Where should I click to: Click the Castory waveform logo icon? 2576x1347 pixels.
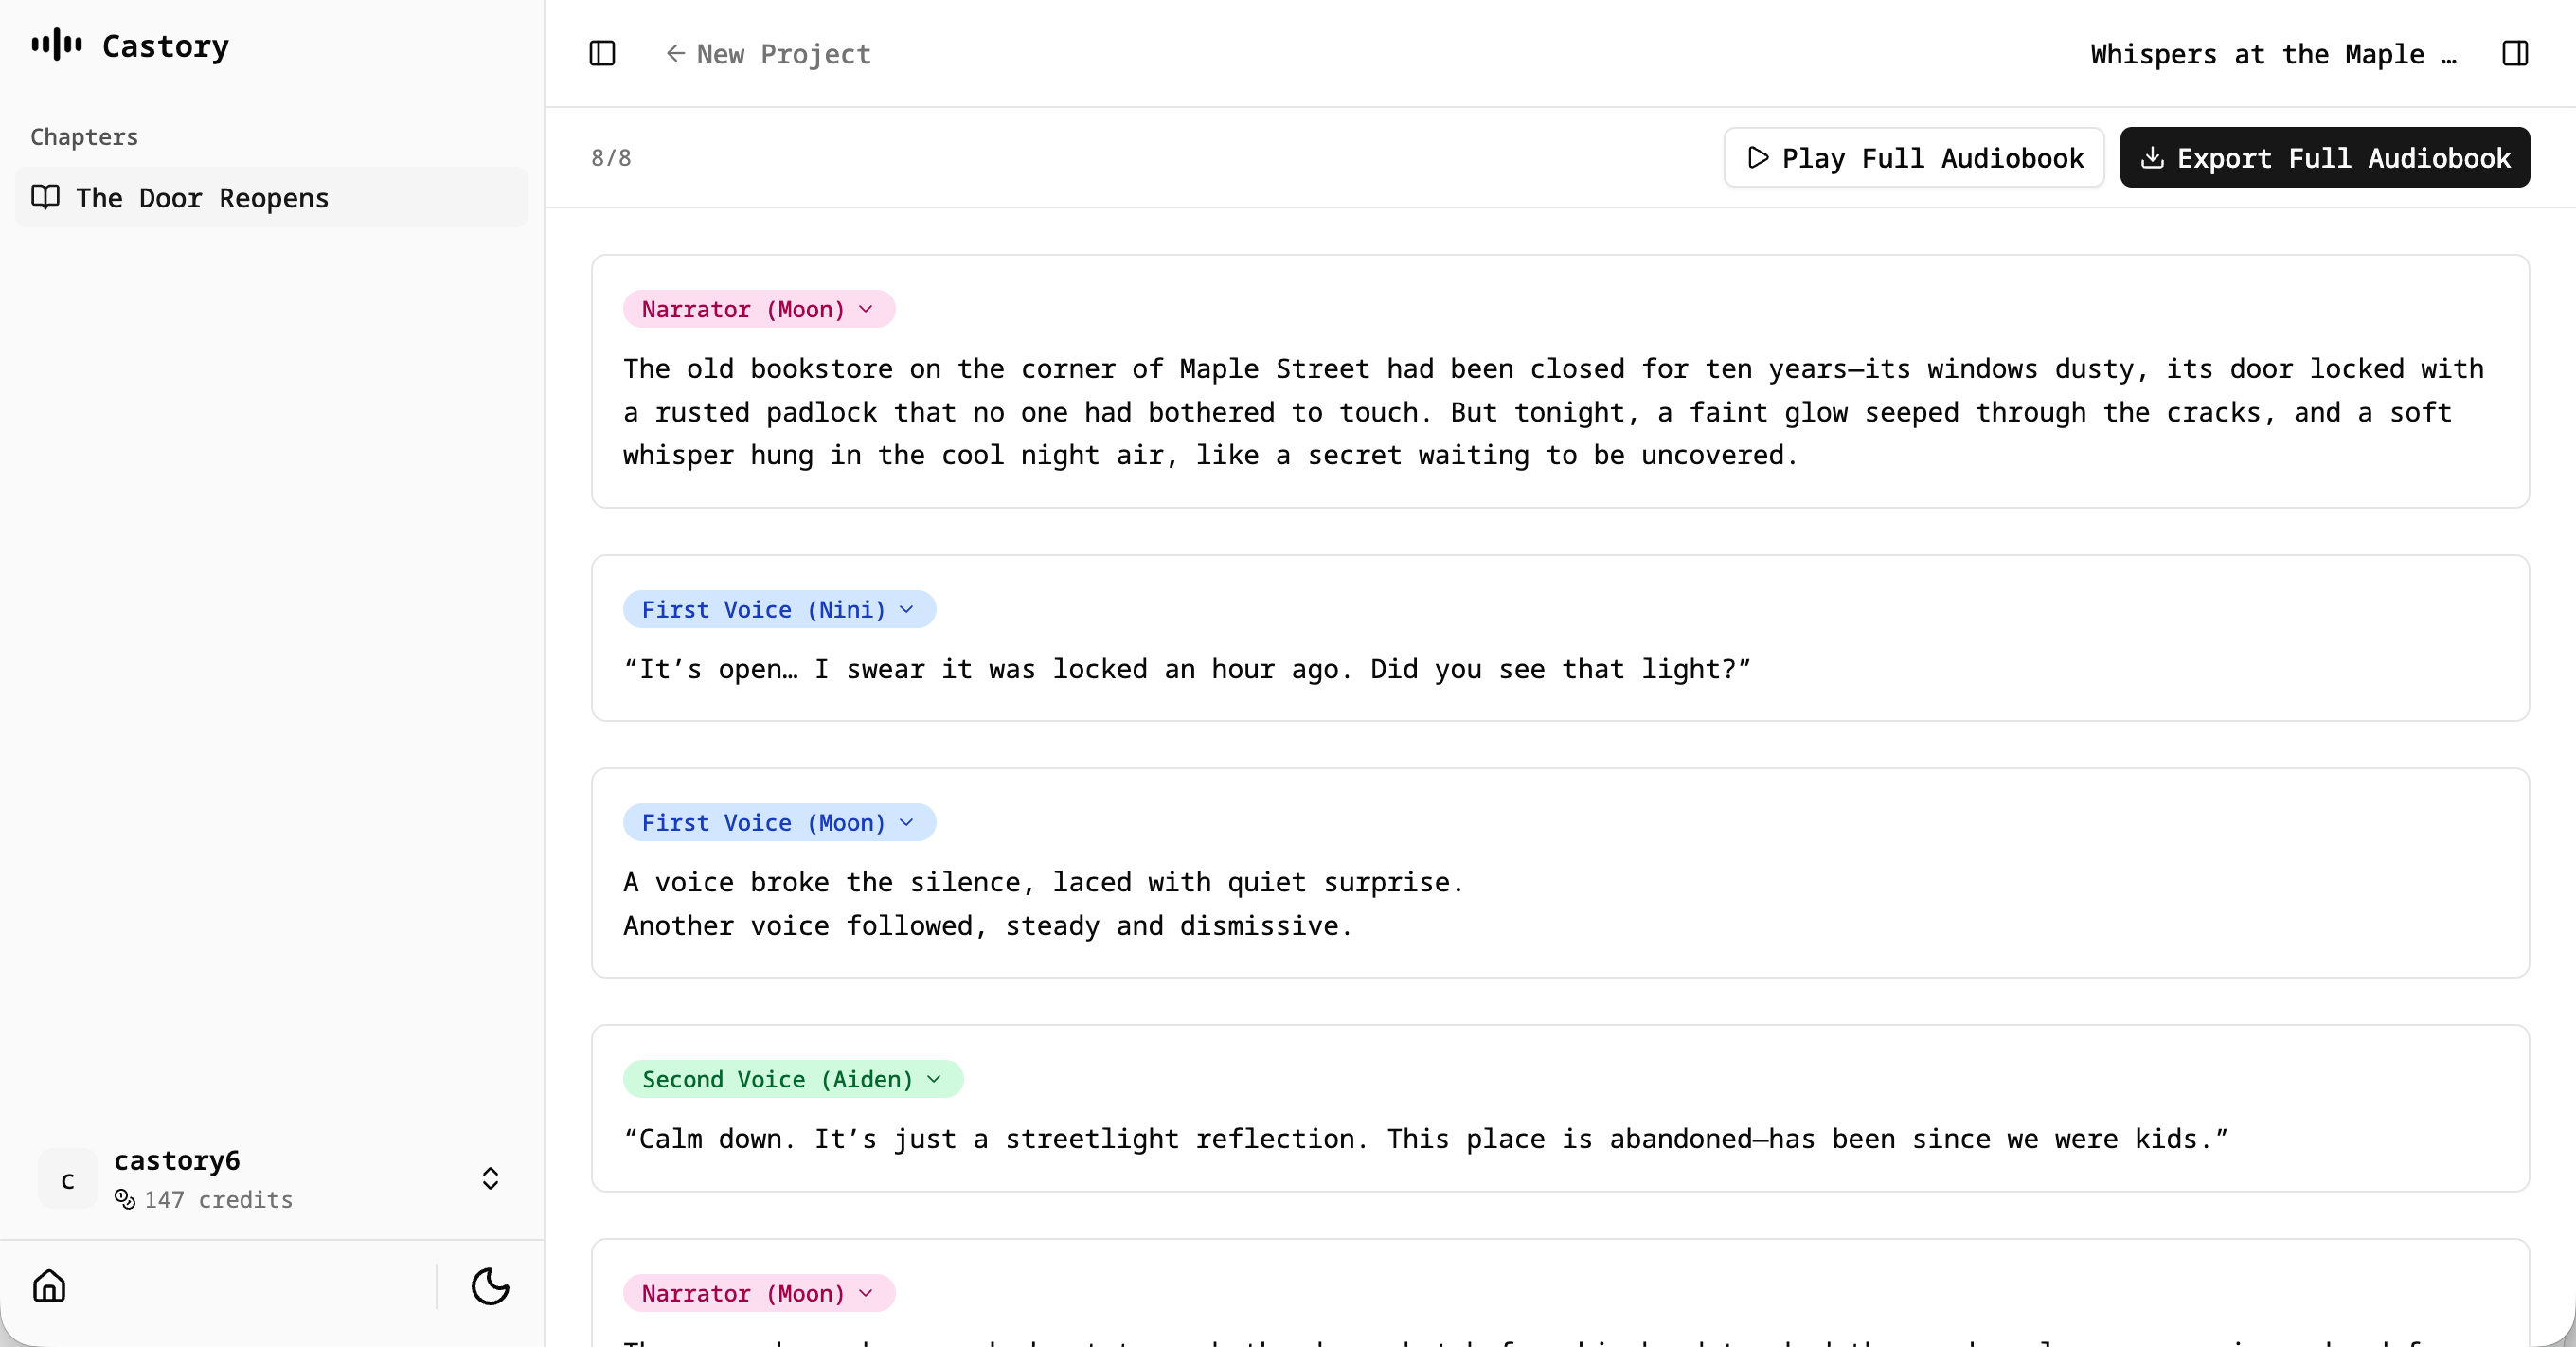click(x=56, y=45)
